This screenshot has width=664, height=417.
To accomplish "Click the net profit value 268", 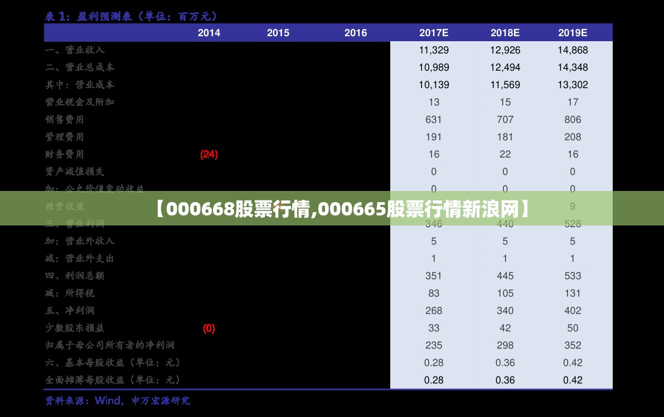I will point(434,310).
